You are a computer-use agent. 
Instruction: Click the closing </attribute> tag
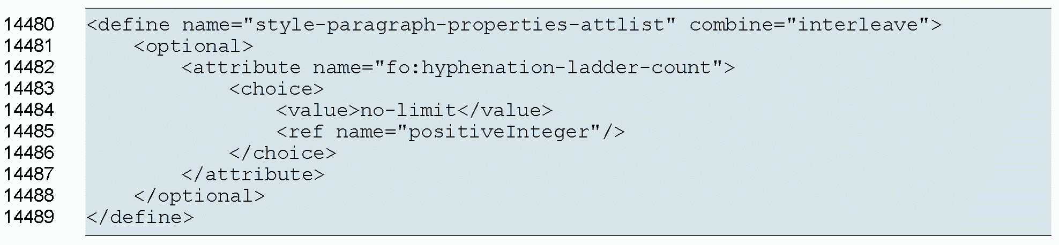[x=253, y=174]
